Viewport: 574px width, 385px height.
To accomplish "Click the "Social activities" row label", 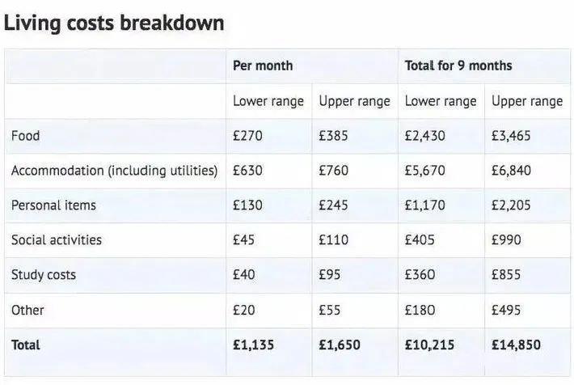I will (x=57, y=240).
